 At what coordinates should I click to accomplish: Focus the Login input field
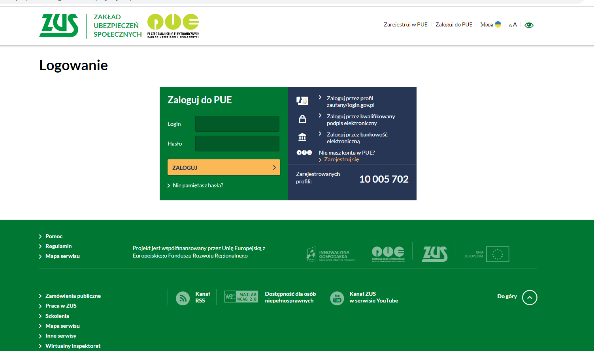pos(237,124)
